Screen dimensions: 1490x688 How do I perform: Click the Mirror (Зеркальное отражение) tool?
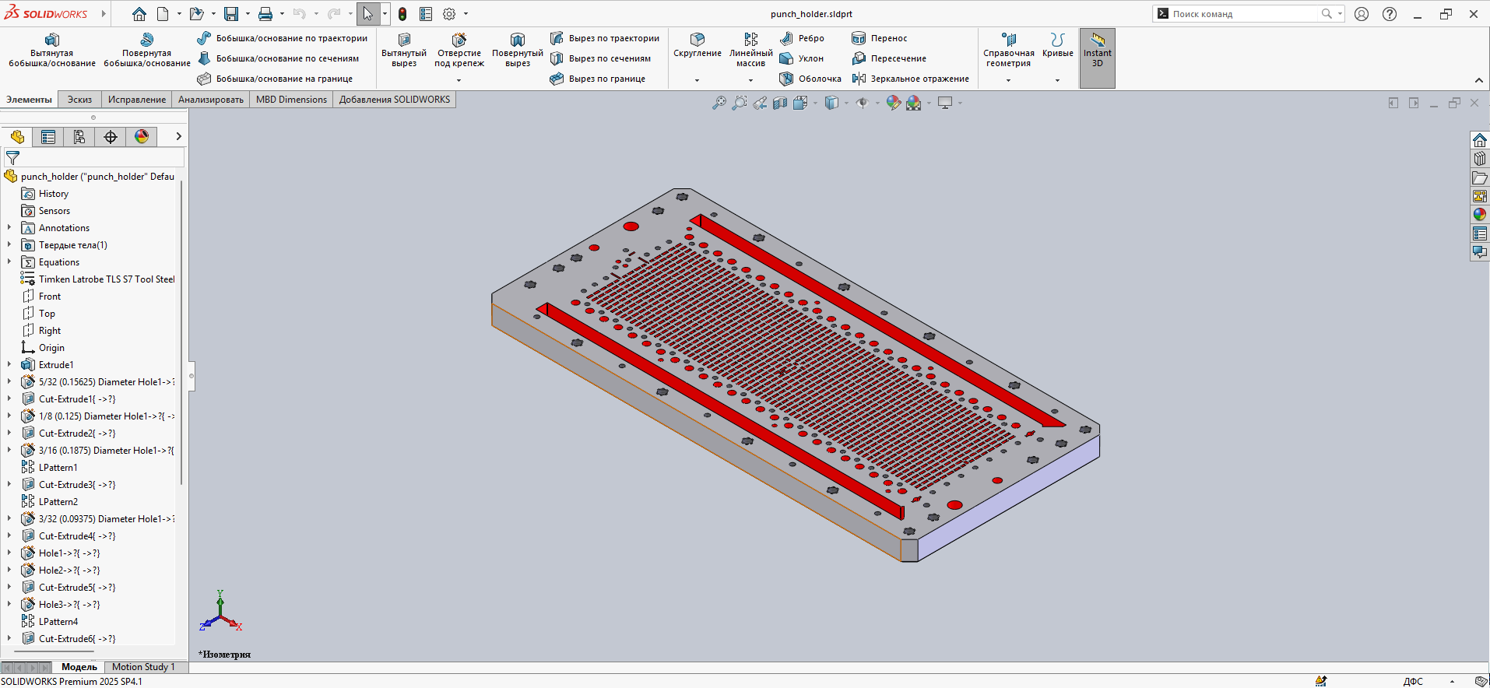910,79
